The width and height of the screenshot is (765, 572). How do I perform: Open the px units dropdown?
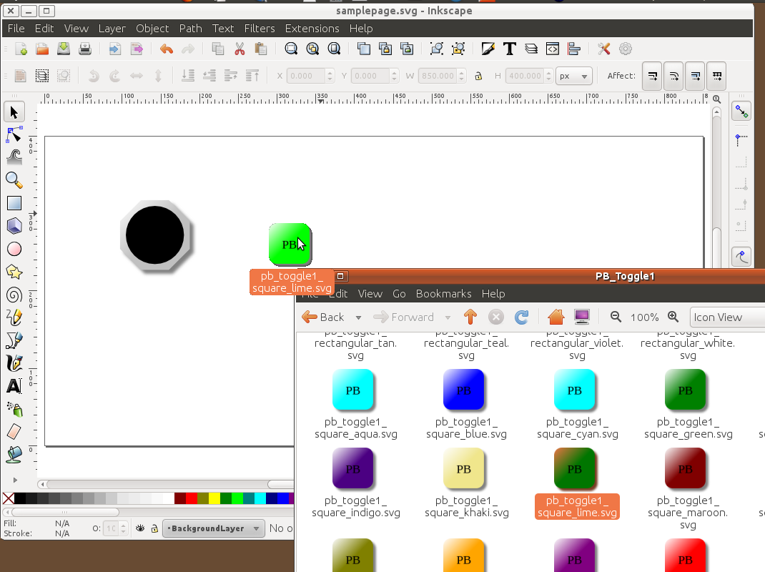click(573, 76)
